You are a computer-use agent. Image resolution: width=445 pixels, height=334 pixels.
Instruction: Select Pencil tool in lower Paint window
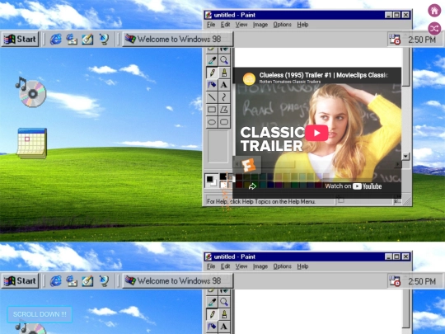pos(212,314)
